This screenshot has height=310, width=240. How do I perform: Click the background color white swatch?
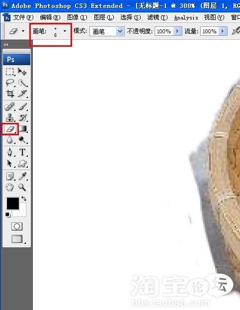tap(22, 212)
